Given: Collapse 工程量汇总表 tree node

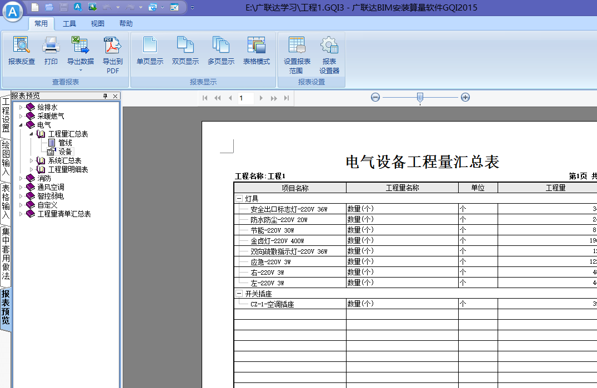Looking at the screenshot, I should click(x=32, y=134).
